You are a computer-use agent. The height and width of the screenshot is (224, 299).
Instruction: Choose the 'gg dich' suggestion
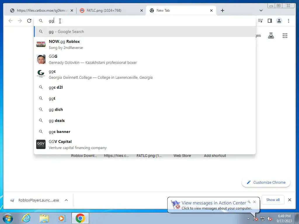pyautogui.click(x=145, y=110)
